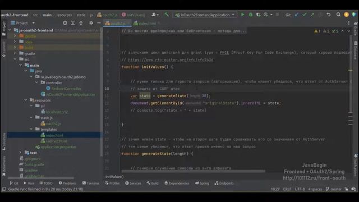Image resolution: width=359 pixels, height=202 pixels.
Task: Expand the test folder
Action: point(20,152)
